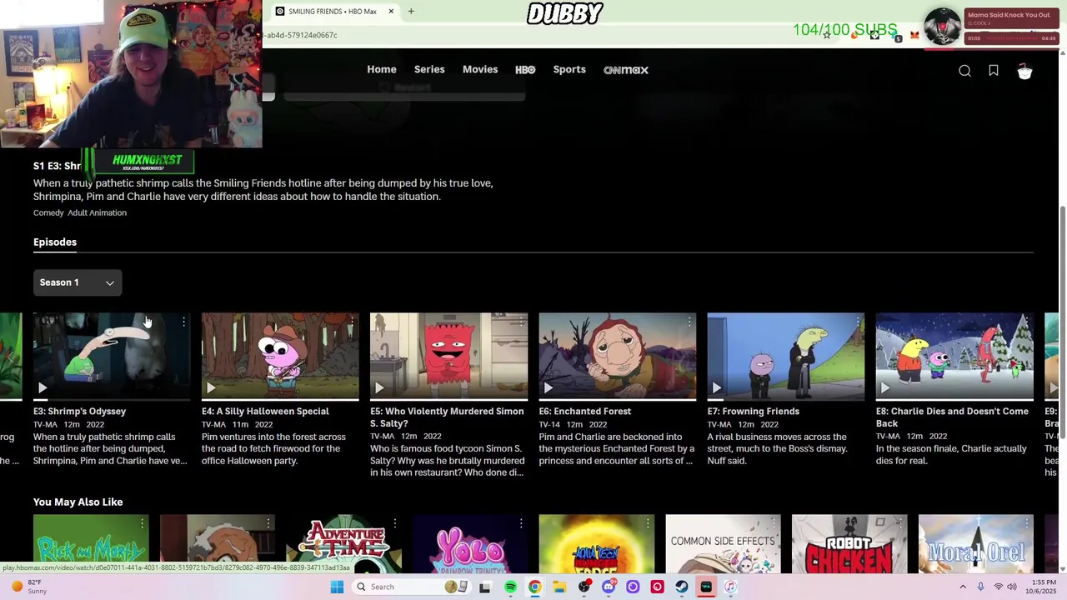
Task: Open the Series nav item
Action: 429,70
